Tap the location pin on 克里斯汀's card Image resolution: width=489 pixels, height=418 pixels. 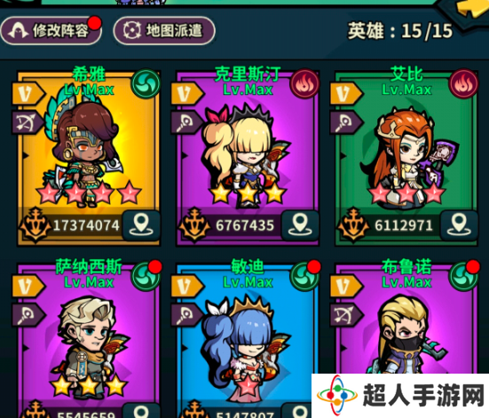click(300, 225)
